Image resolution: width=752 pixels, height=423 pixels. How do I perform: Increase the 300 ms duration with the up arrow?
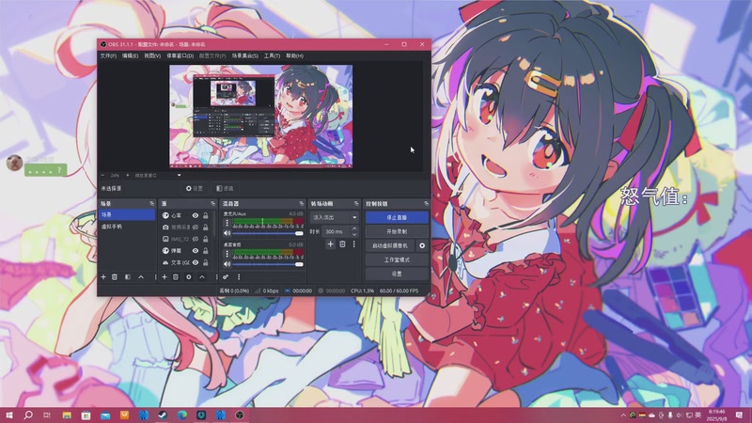(x=354, y=229)
